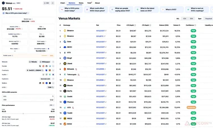Viewport: 213px width, 128px height.
Task: Open the 'What is XVS?' prompt card
Action: 172,9
